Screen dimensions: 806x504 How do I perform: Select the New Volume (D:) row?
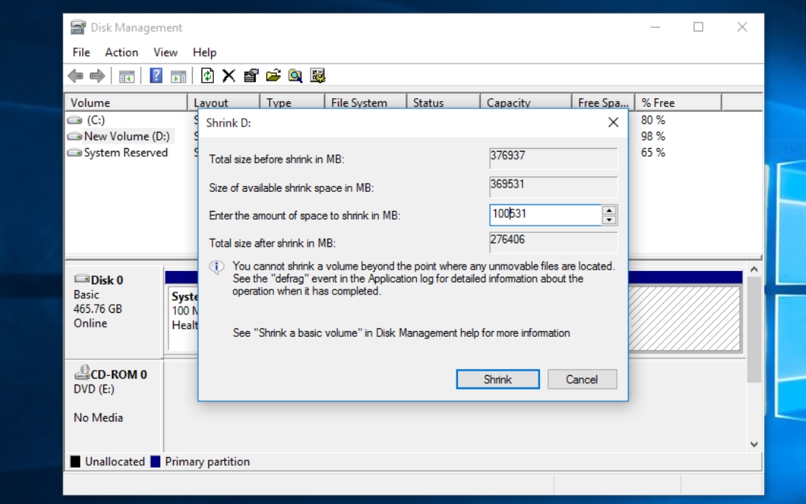(127, 136)
